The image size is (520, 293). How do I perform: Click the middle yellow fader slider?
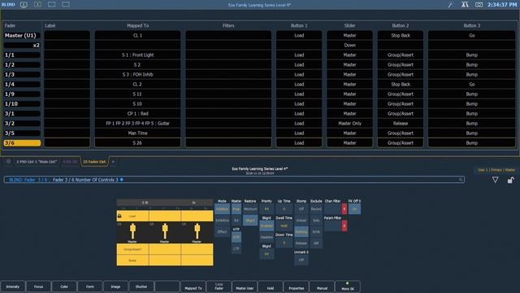(x=165, y=231)
